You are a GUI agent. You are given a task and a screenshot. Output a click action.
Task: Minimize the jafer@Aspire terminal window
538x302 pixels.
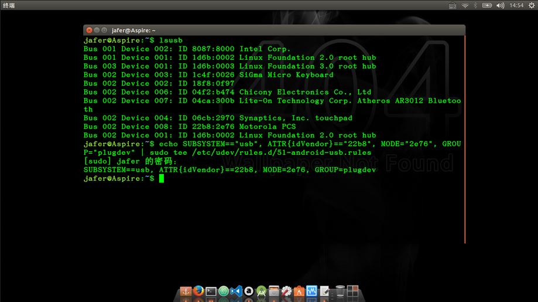coord(97,30)
